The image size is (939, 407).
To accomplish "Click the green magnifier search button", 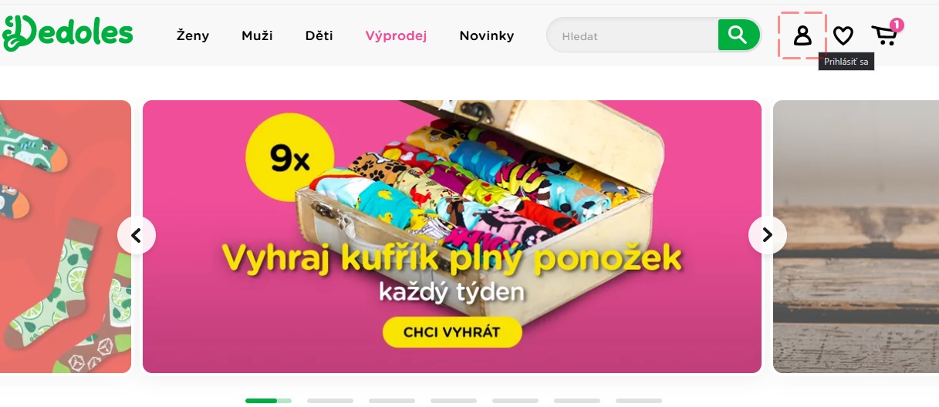I will pyautogui.click(x=738, y=35).
